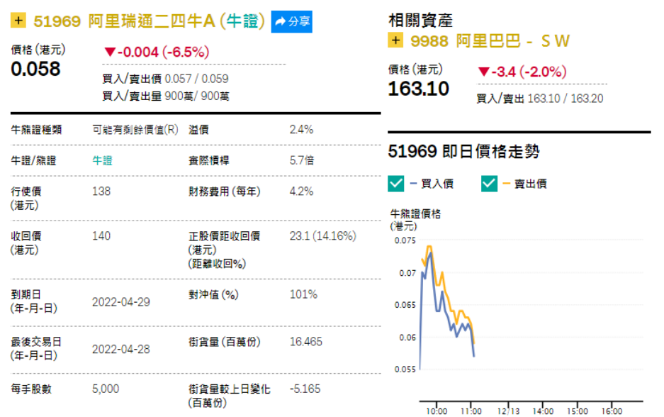
Task: Toggle the 賣出價 checkbox
Action: [x=489, y=184]
